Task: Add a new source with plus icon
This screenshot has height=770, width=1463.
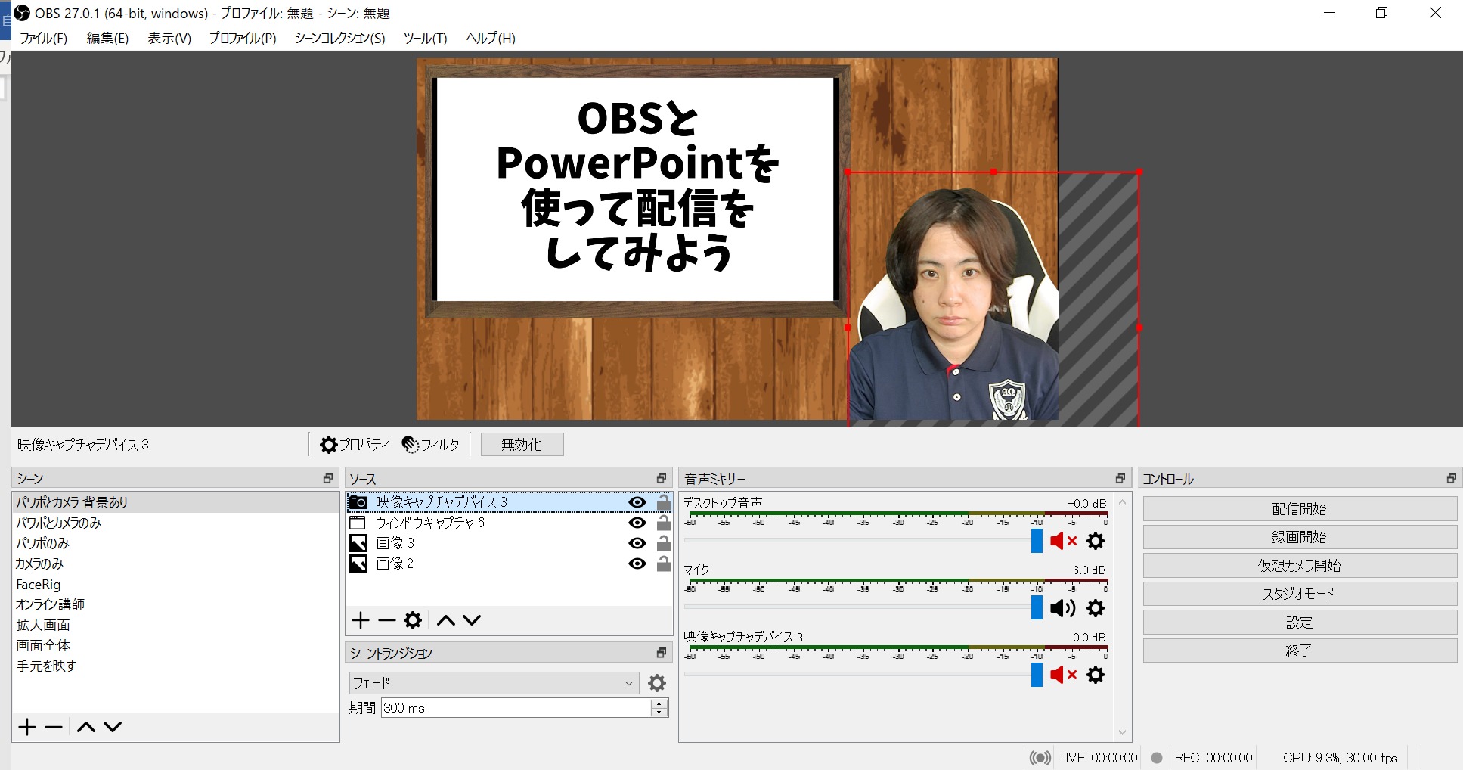Action: (x=361, y=620)
